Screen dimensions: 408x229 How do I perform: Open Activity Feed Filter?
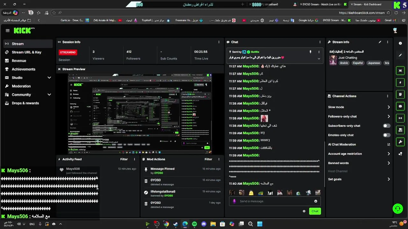coord(124,159)
